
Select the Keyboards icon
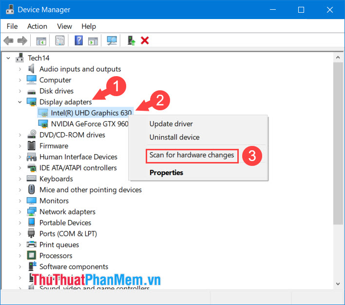pos(32,178)
